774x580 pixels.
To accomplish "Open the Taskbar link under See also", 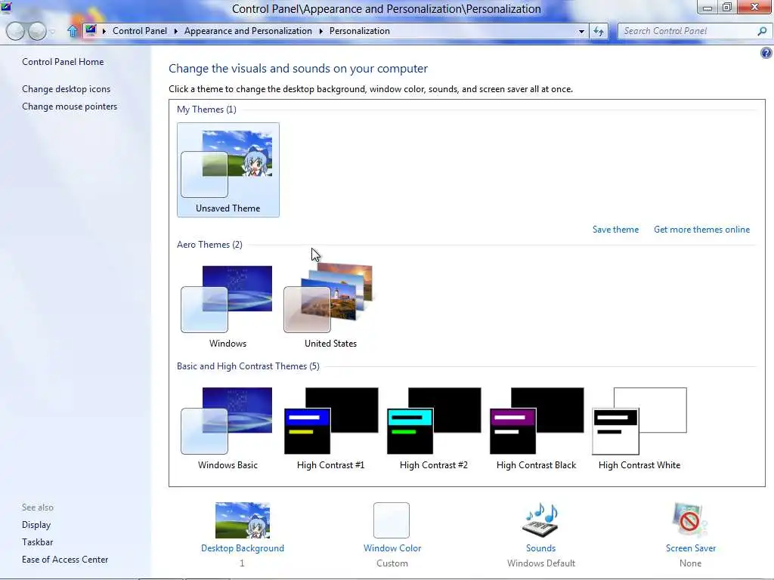I will (37, 542).
